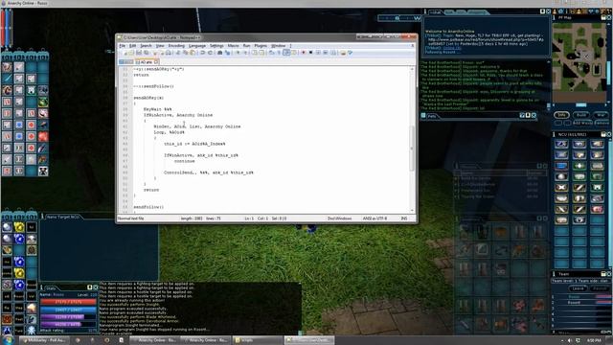The height and width of the screenshot is (345, 613).
Task: Click the Save All toolbar icon
Action: (x=146, y=53)
